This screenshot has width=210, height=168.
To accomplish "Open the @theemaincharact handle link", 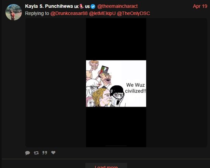I will [x=117, y=6].
